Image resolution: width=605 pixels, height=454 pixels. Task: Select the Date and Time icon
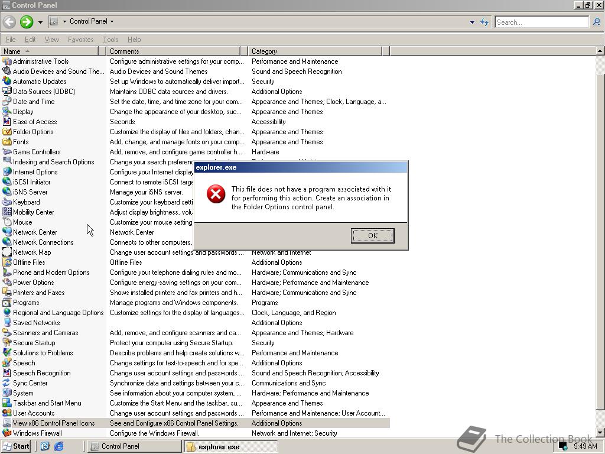coord(7,102)
